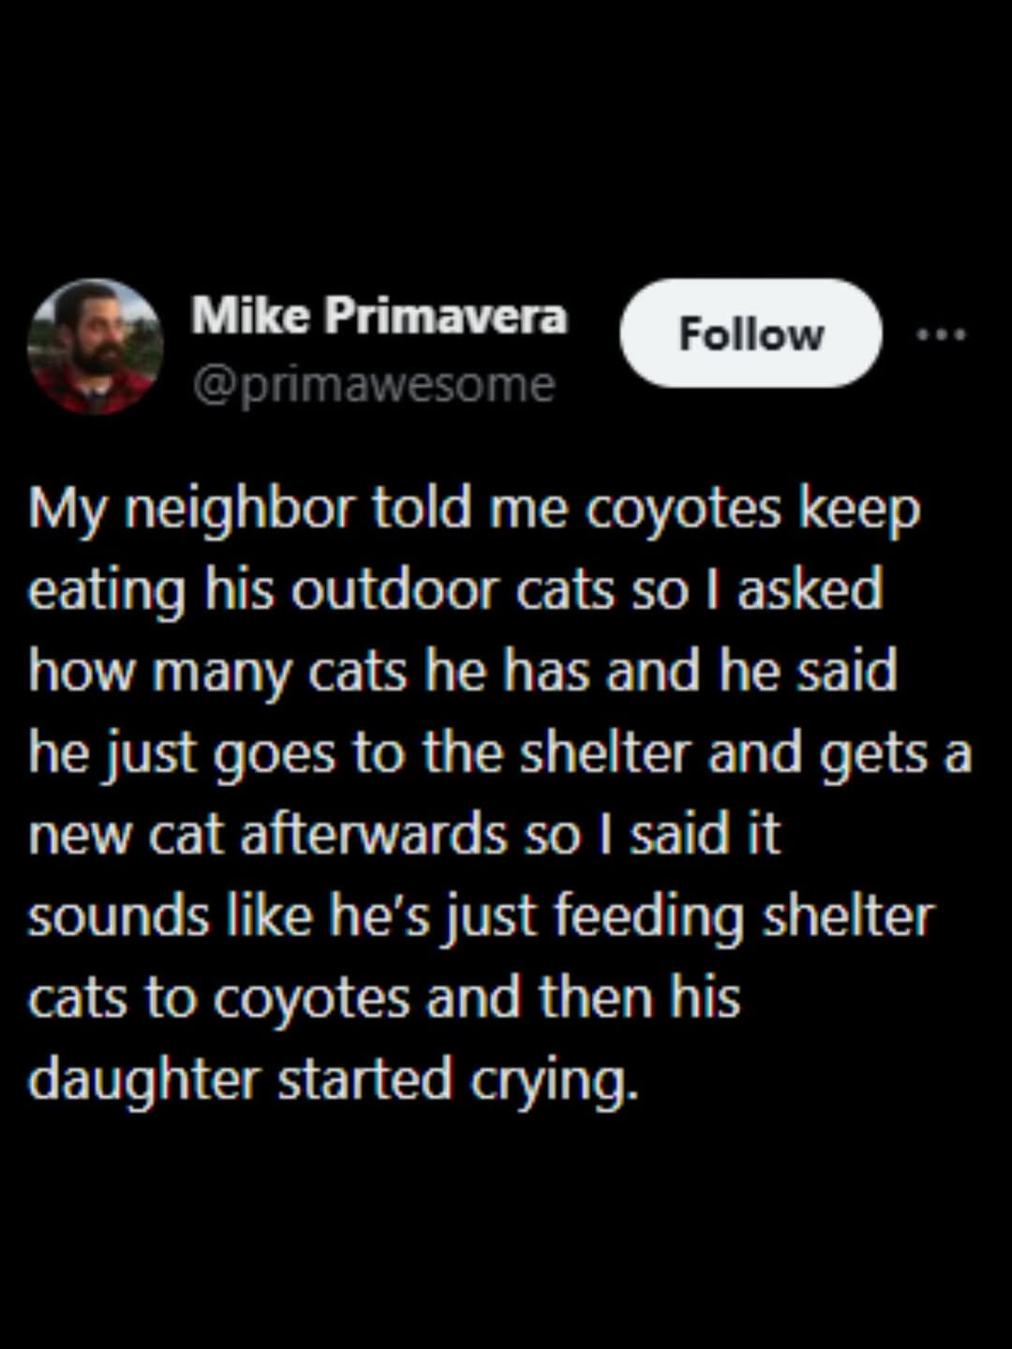Open the three-dot more options menu
Viewport: 1012px width, 1349px height.
[x=941, y=334]
